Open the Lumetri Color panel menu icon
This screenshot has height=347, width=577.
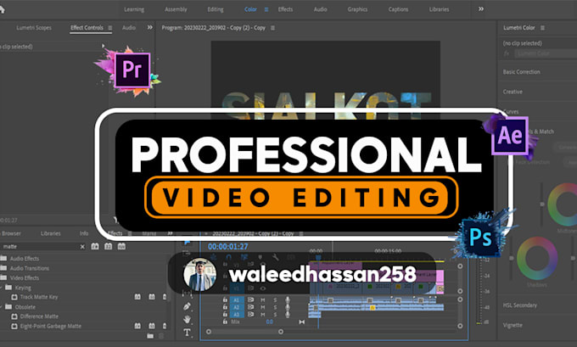tap(542, 28)
